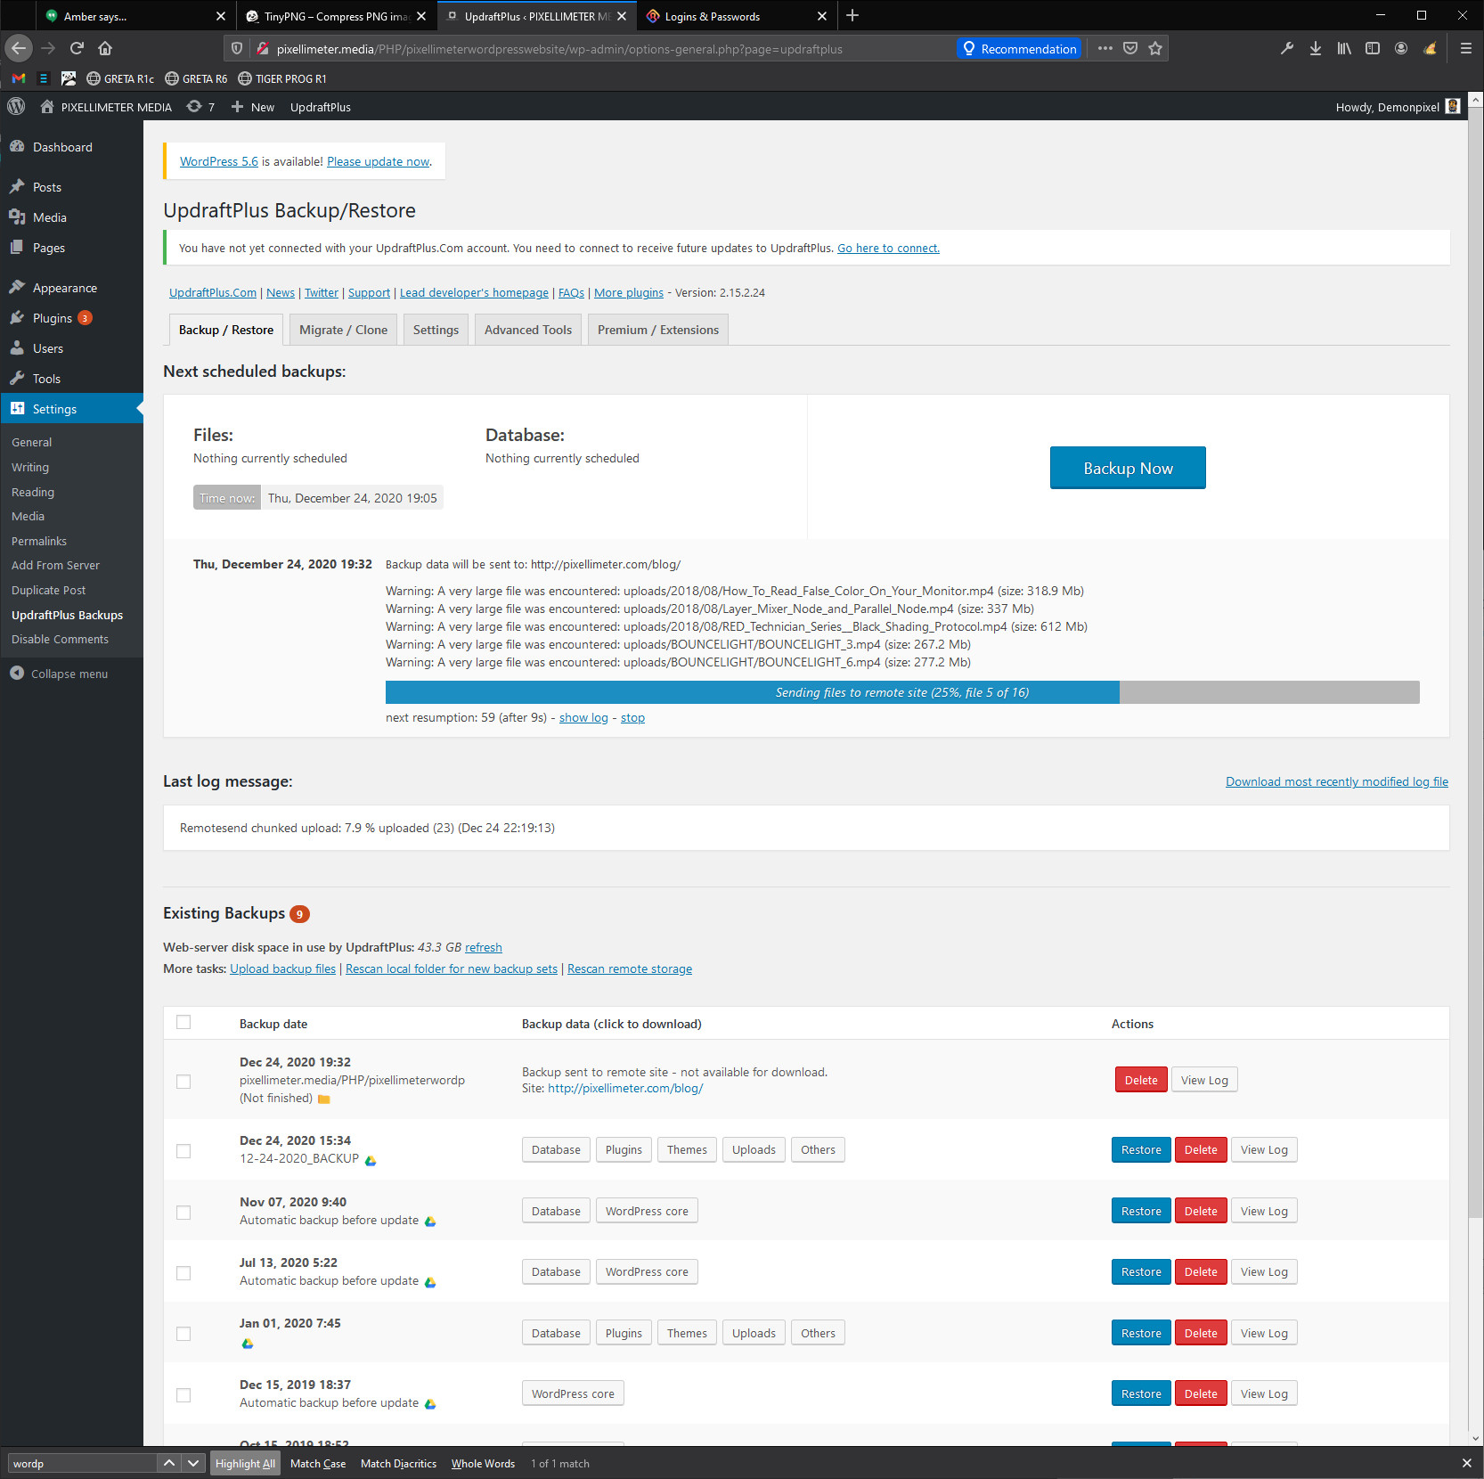Click the browser back arrow button
This screenshot has width=1484, height=1479.
click(19, 48)
